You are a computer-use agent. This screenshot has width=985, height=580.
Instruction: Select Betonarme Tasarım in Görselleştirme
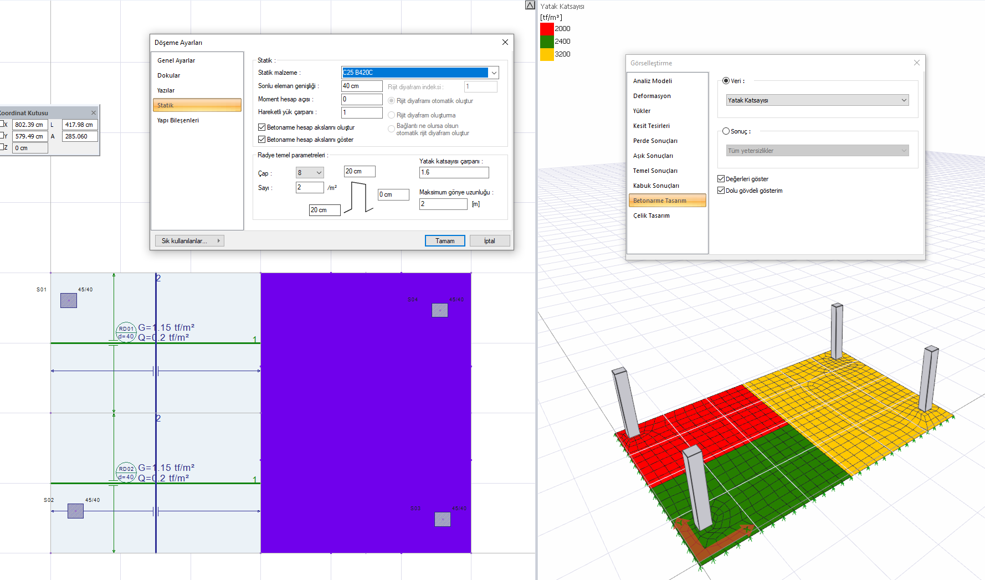[x=668, y=201]
